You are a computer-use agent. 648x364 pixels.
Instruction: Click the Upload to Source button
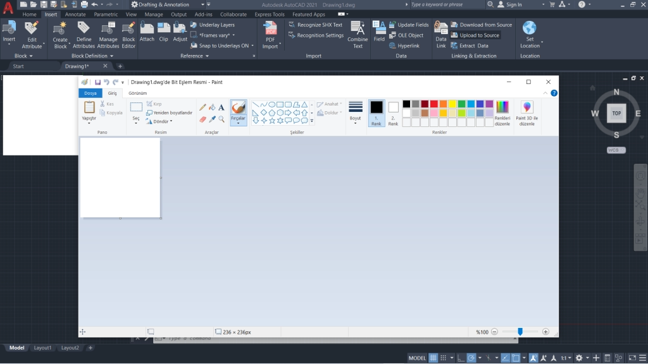476,35
